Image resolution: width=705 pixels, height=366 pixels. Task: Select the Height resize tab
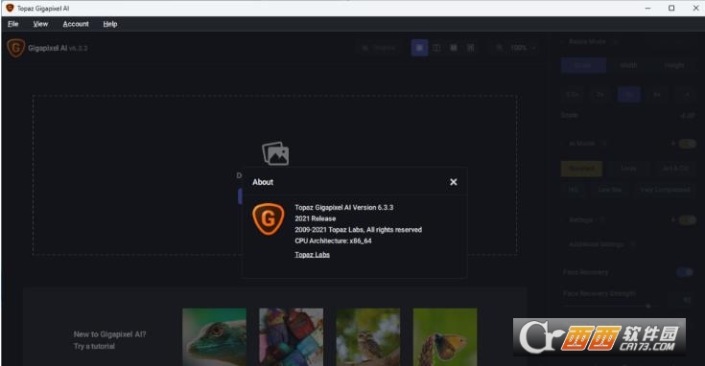click(x=674, y=65)
